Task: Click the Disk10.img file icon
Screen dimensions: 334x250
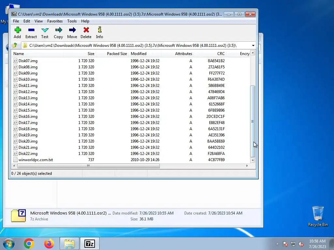Action: click(x=15, y=79)
